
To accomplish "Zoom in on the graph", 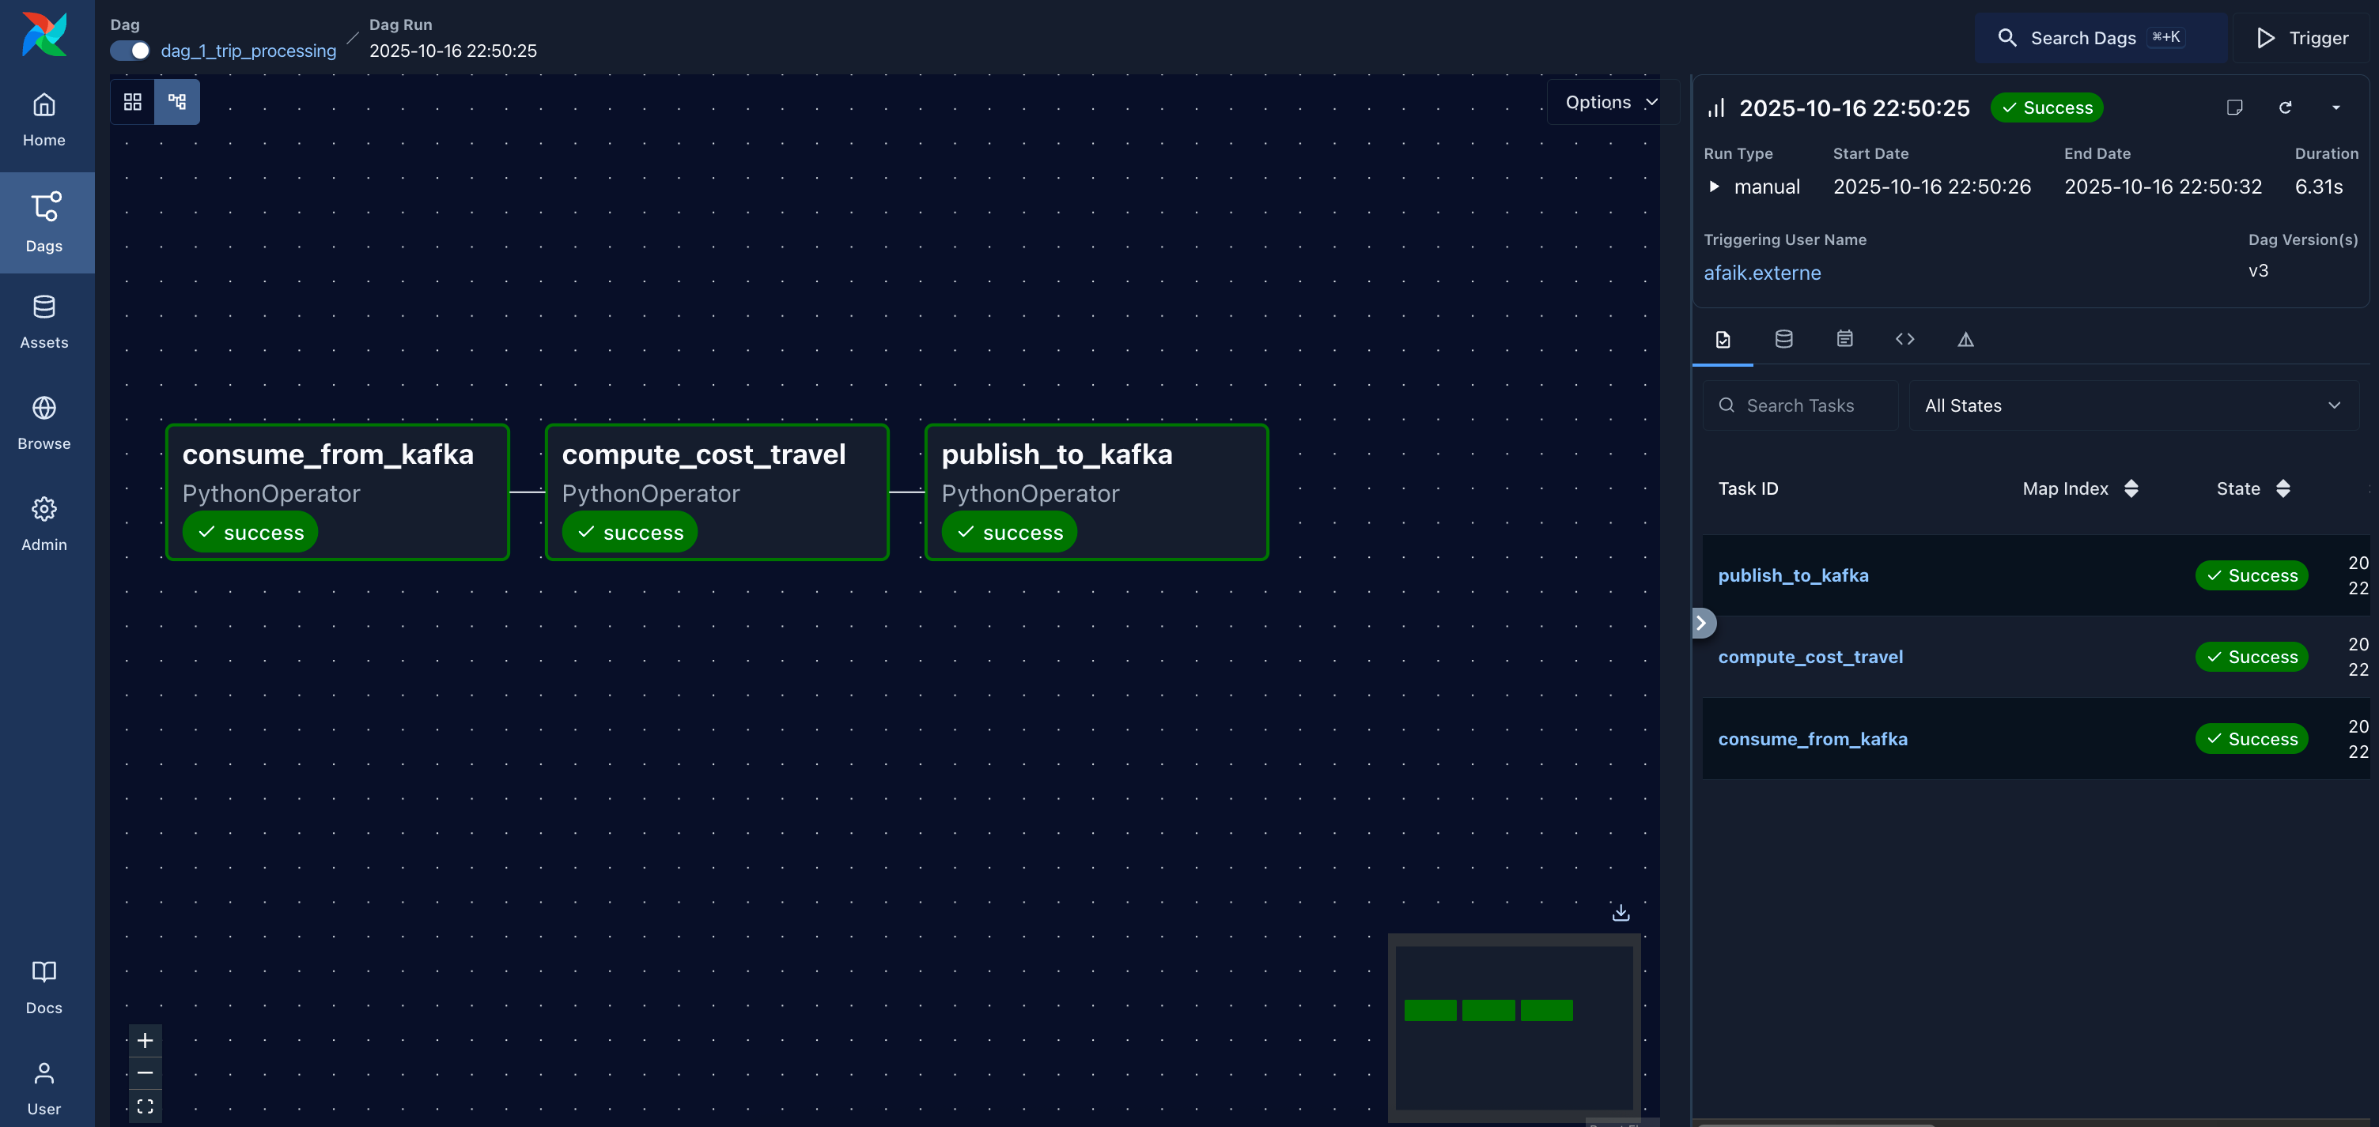I will coord(145,1040).
